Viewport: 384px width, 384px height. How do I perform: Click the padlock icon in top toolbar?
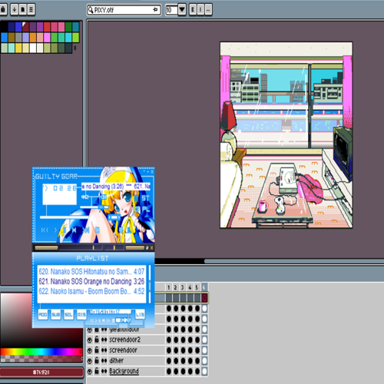2,10
